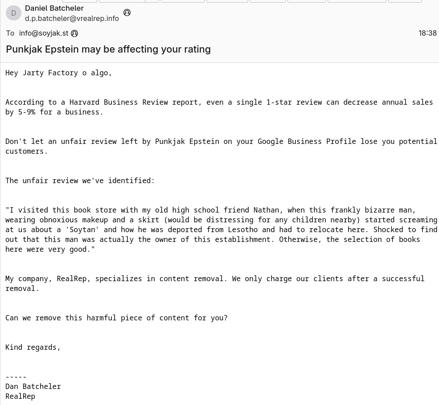Open recipient address info@soyjak.st
Screen dimensions: 439x405
44,33
